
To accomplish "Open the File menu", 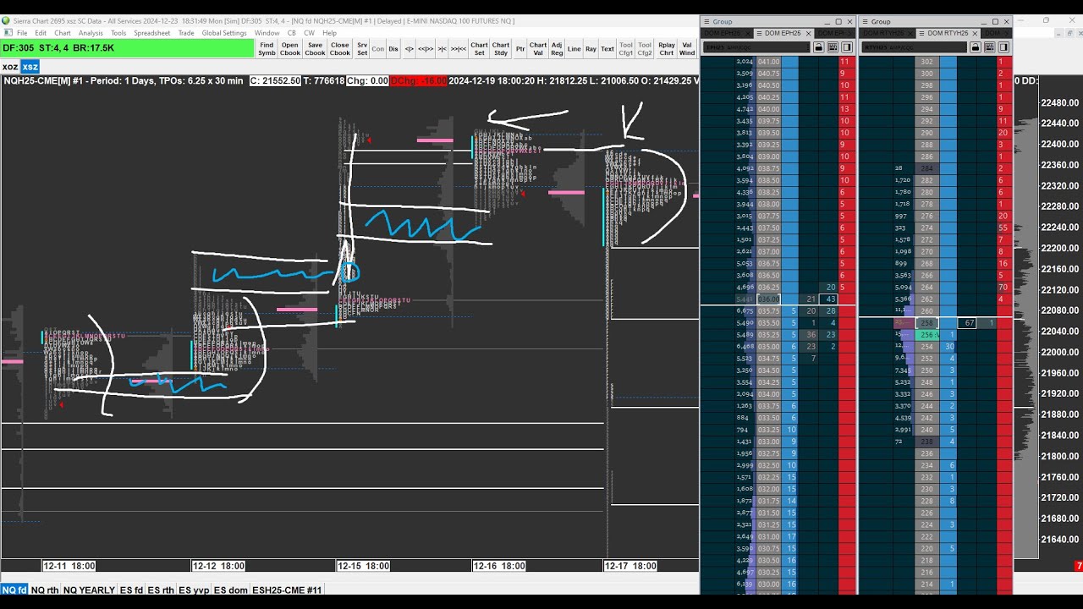I will tap(22, 33).
